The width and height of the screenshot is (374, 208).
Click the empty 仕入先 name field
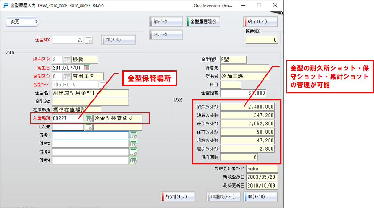[x=118, y=127]
